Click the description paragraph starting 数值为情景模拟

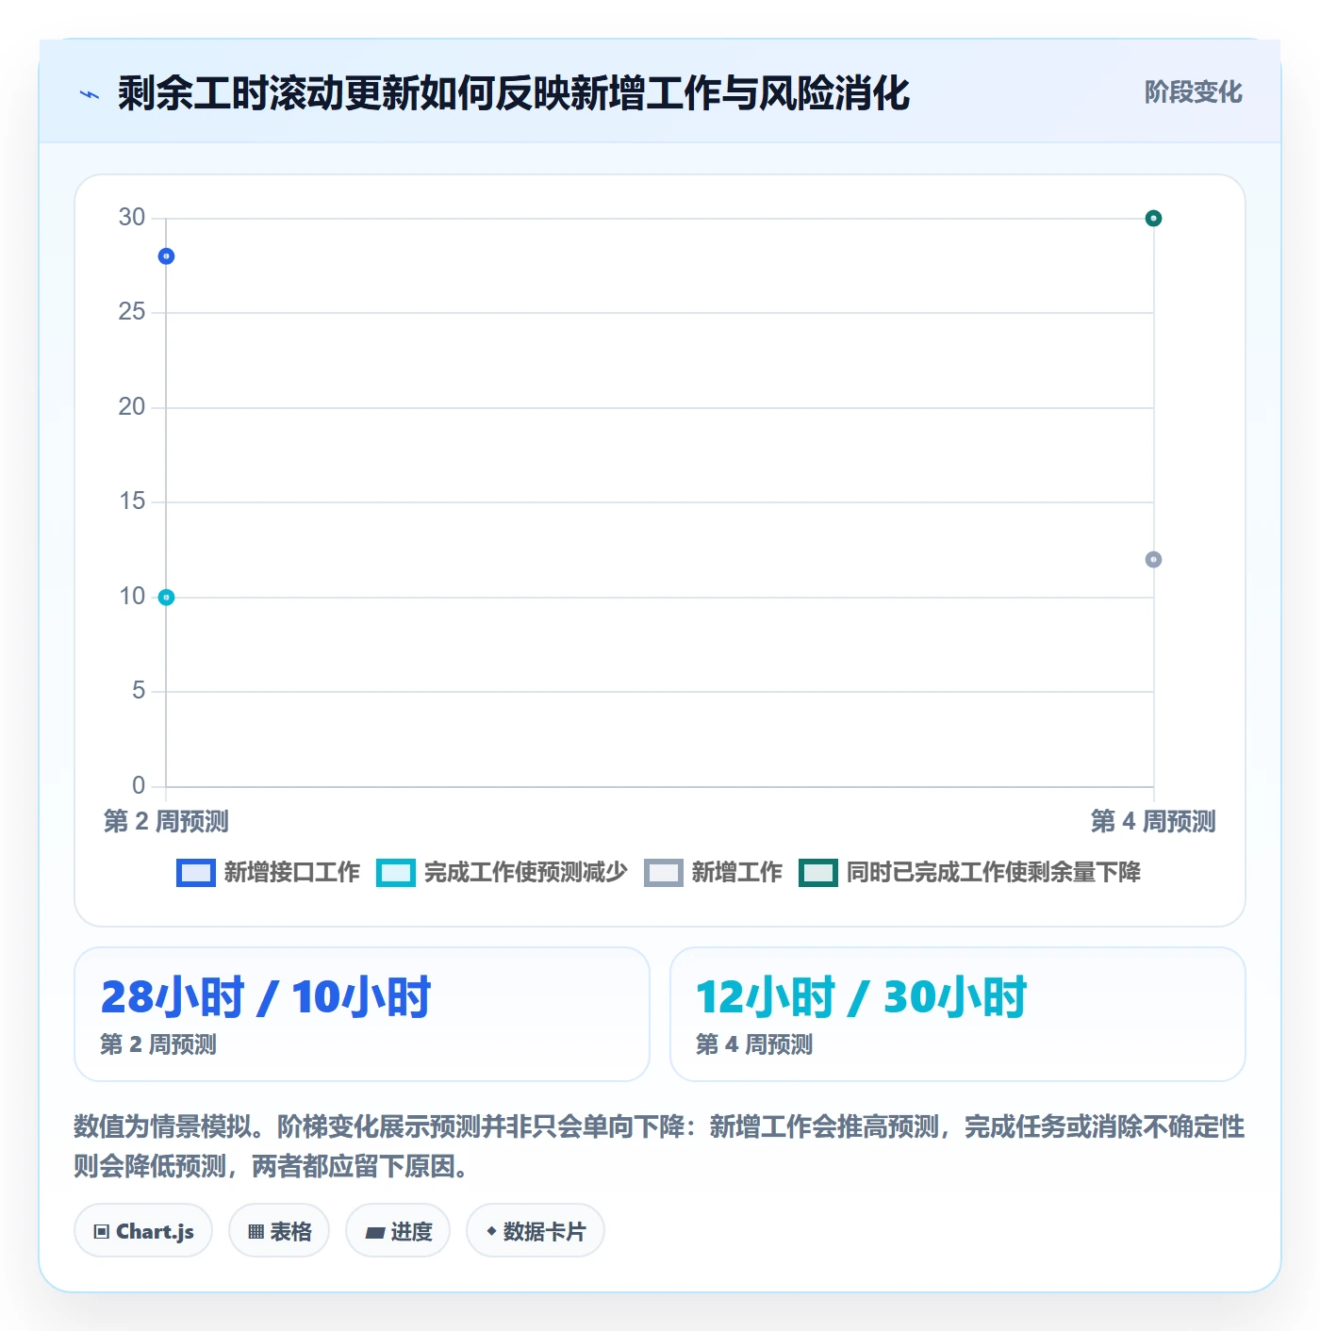pos(659,1146)
